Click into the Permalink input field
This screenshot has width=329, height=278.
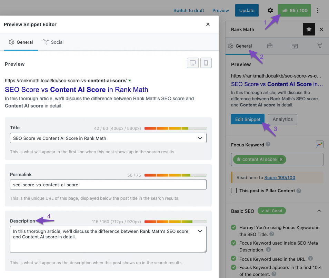click(x=108, y=185)
